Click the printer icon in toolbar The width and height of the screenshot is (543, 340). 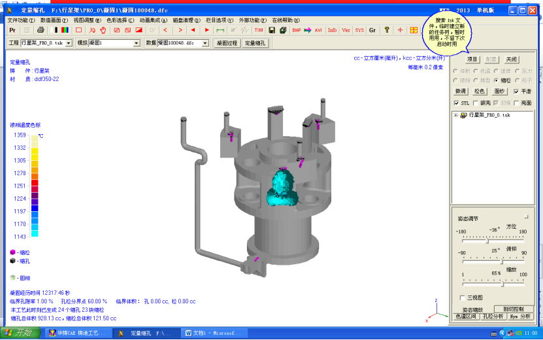(40, 30)
